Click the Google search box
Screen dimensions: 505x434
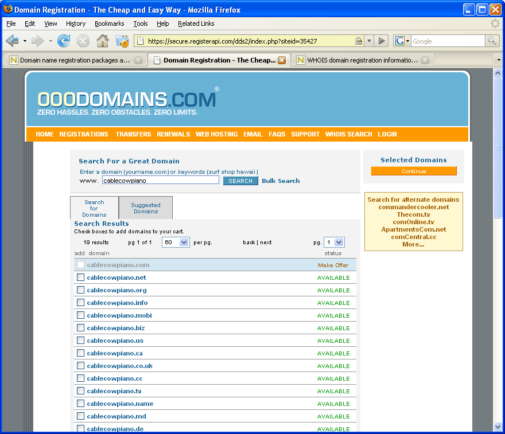448,41
